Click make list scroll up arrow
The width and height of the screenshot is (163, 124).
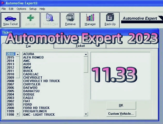(86, 54)
